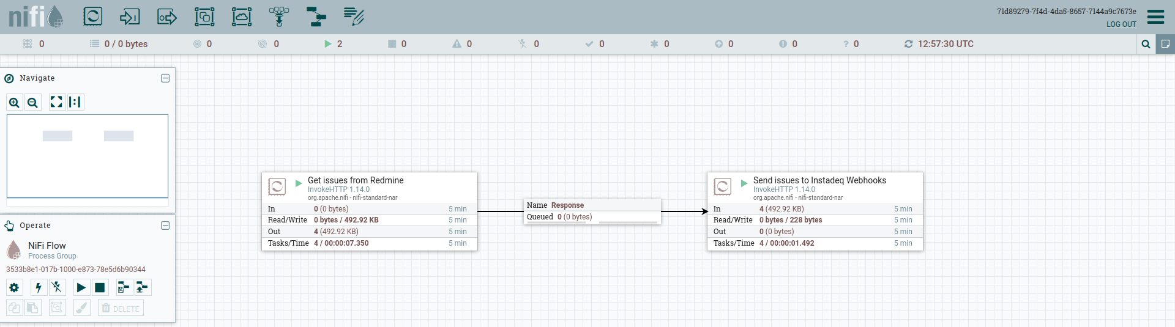Collapse the Operate panel
The height and width of the screenshot is (327, 1175).
tap(165, 226)
